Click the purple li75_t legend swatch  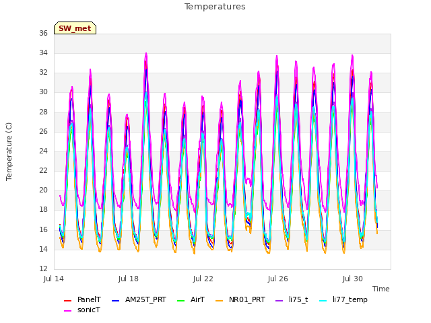[279, 301]
